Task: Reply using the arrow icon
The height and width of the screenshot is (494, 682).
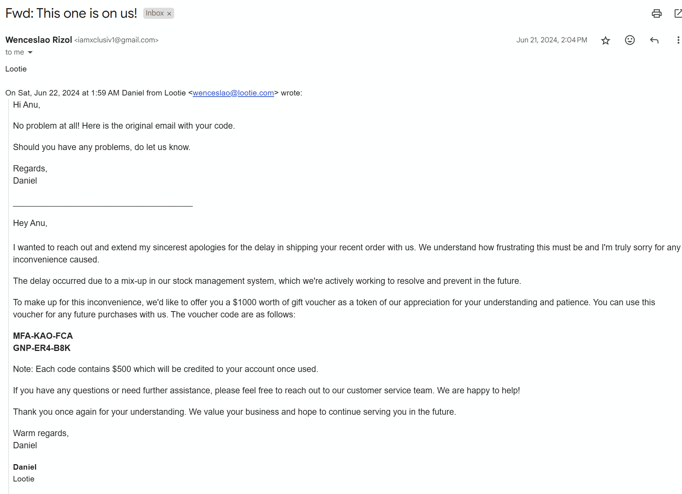Action: click(654, 40)
